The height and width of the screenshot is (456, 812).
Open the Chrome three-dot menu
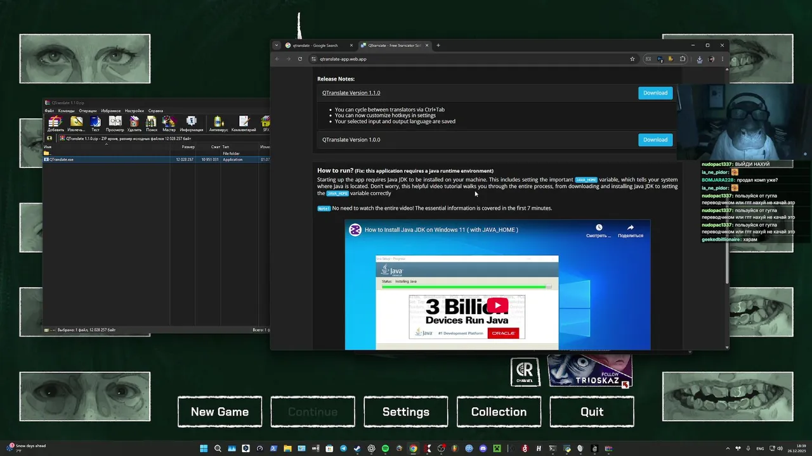click(x=723, y=59)
